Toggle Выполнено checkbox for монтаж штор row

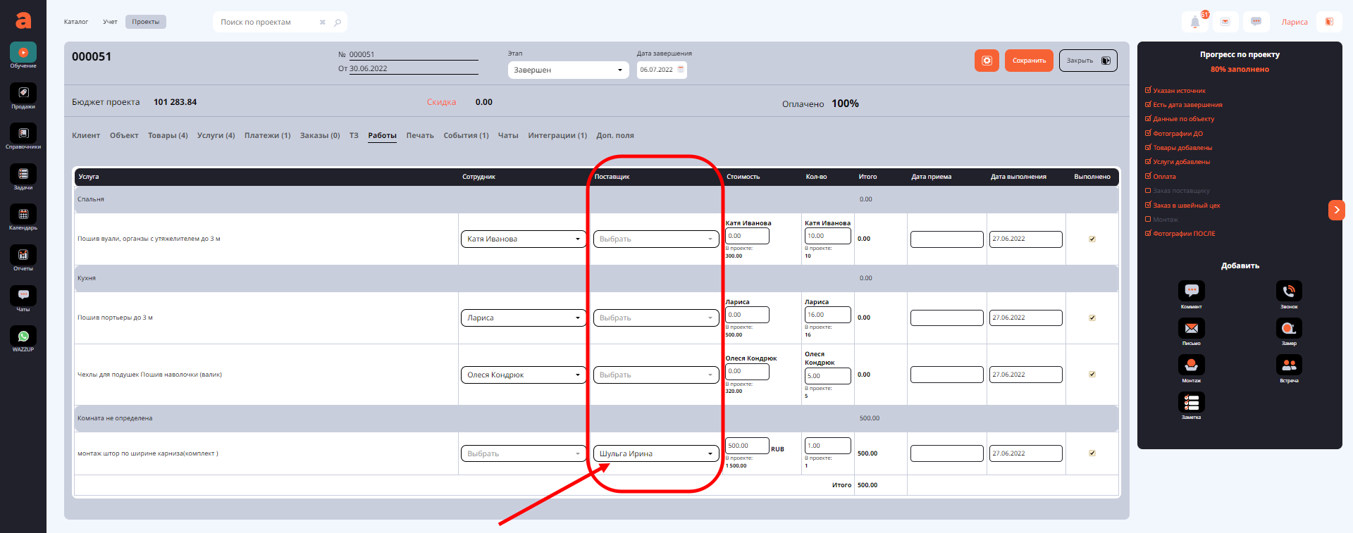pyautogui.click(x=1092, y=453)
